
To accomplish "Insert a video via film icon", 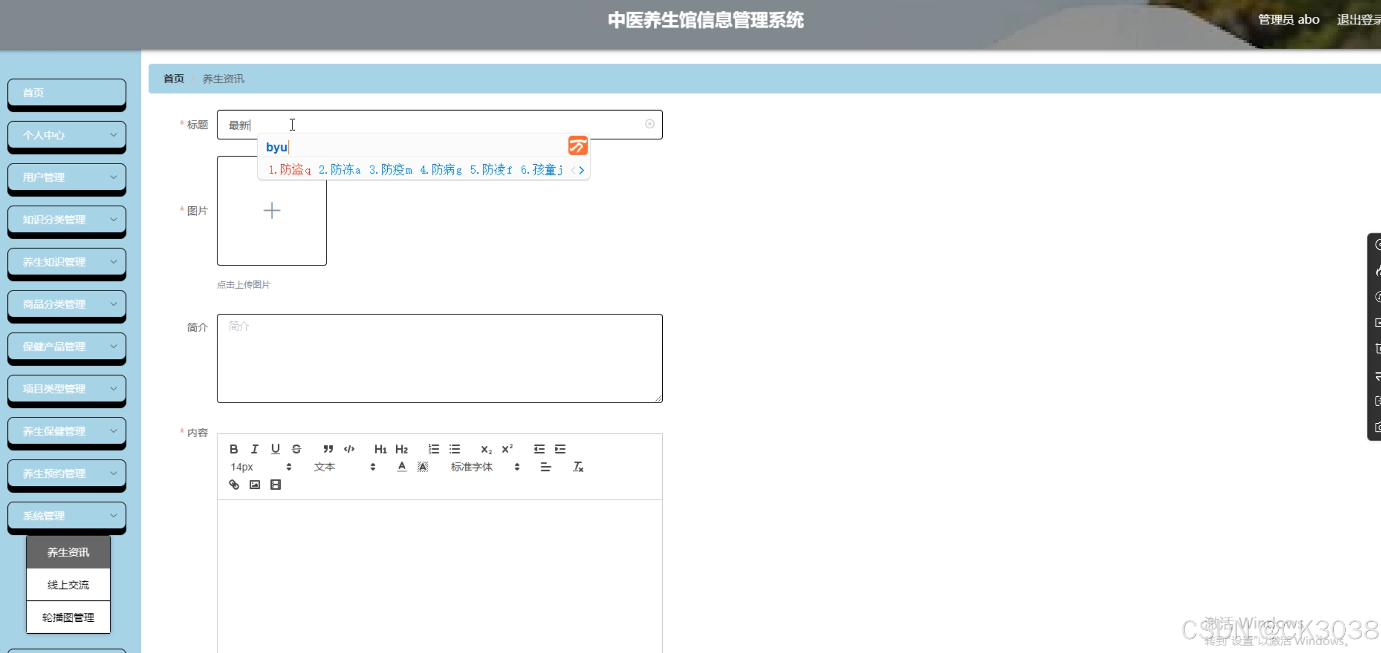I will pyautogui.click(x=276, y=485).
